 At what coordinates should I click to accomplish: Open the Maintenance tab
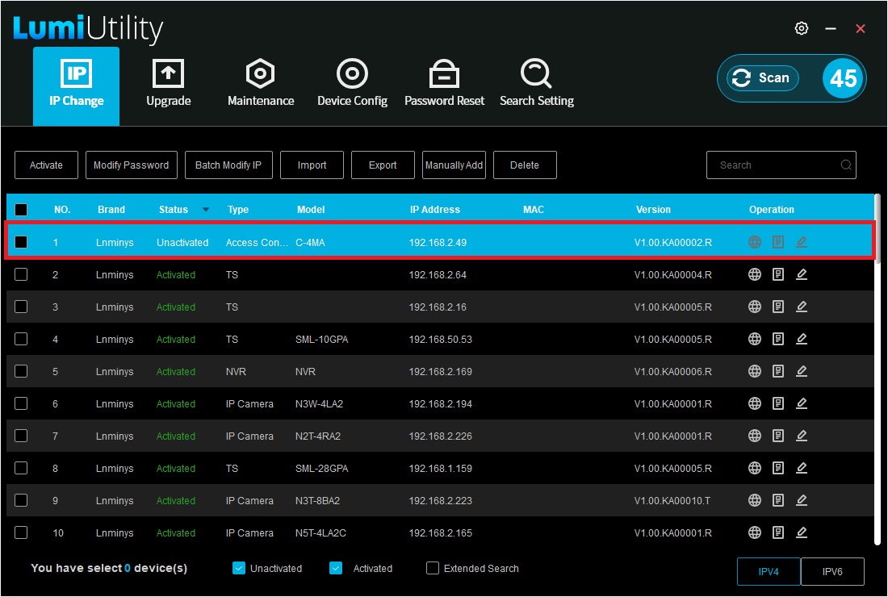(x=261, y=83)
